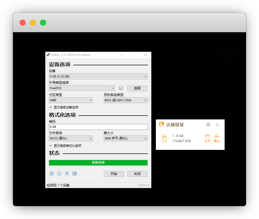The image size is (259, 219).
Task: Click the checksum checkmark icon beside FreeDOS
Action: (x=121, y=88)
